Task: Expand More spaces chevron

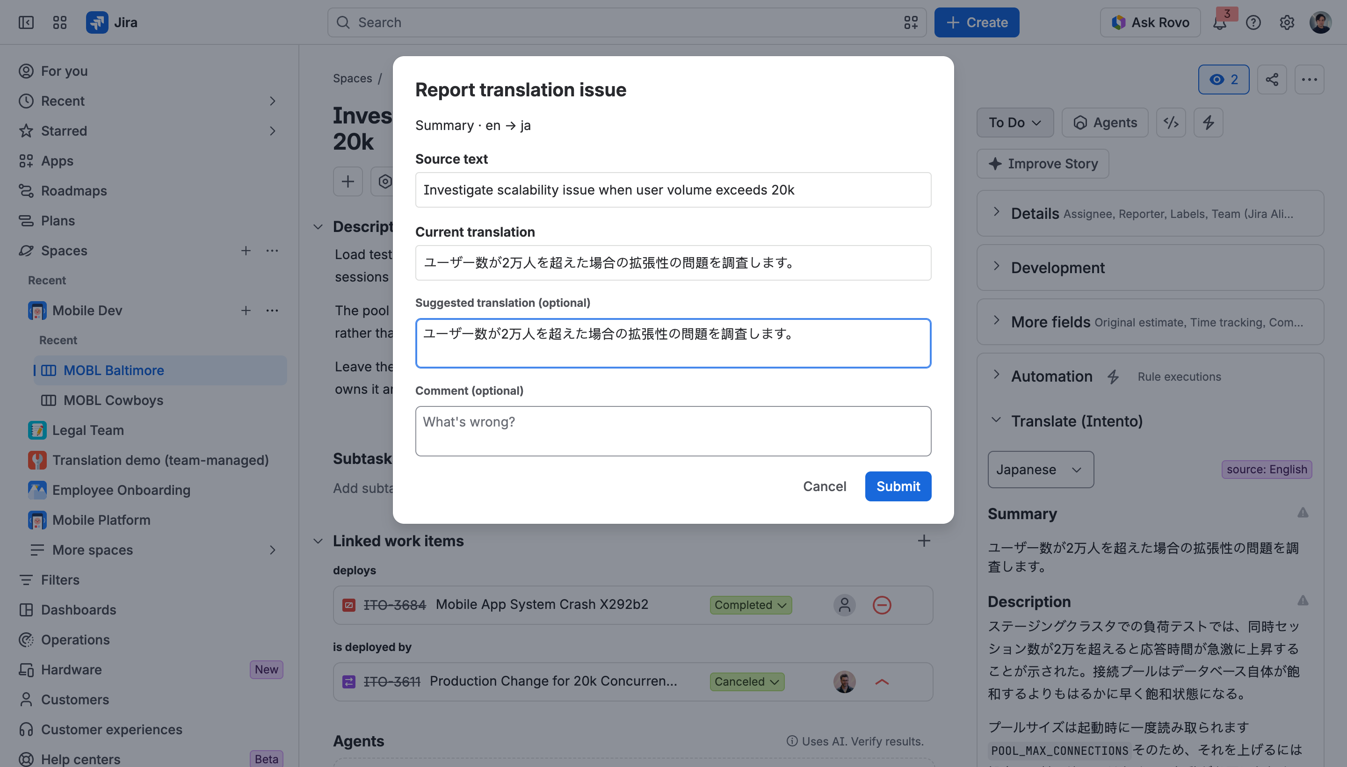Action: pyautogui.click(x=272, y=550)
